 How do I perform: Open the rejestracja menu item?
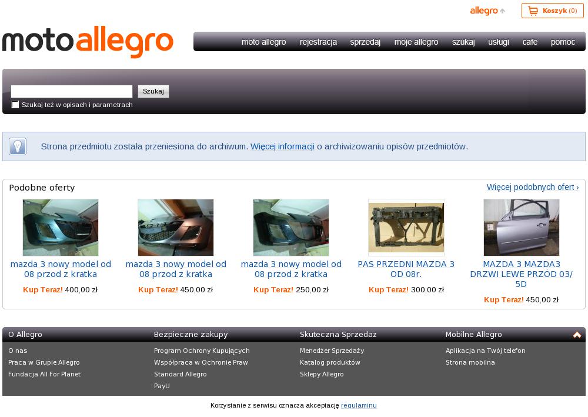tap(318, 42)
